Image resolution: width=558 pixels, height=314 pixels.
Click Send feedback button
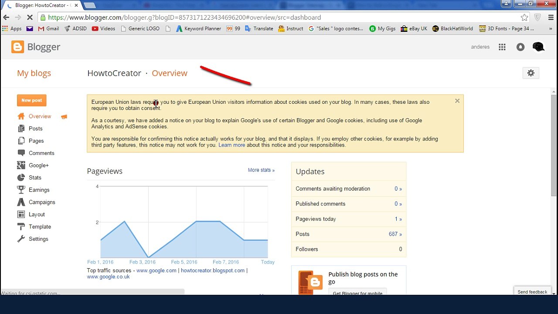[532, 292]
